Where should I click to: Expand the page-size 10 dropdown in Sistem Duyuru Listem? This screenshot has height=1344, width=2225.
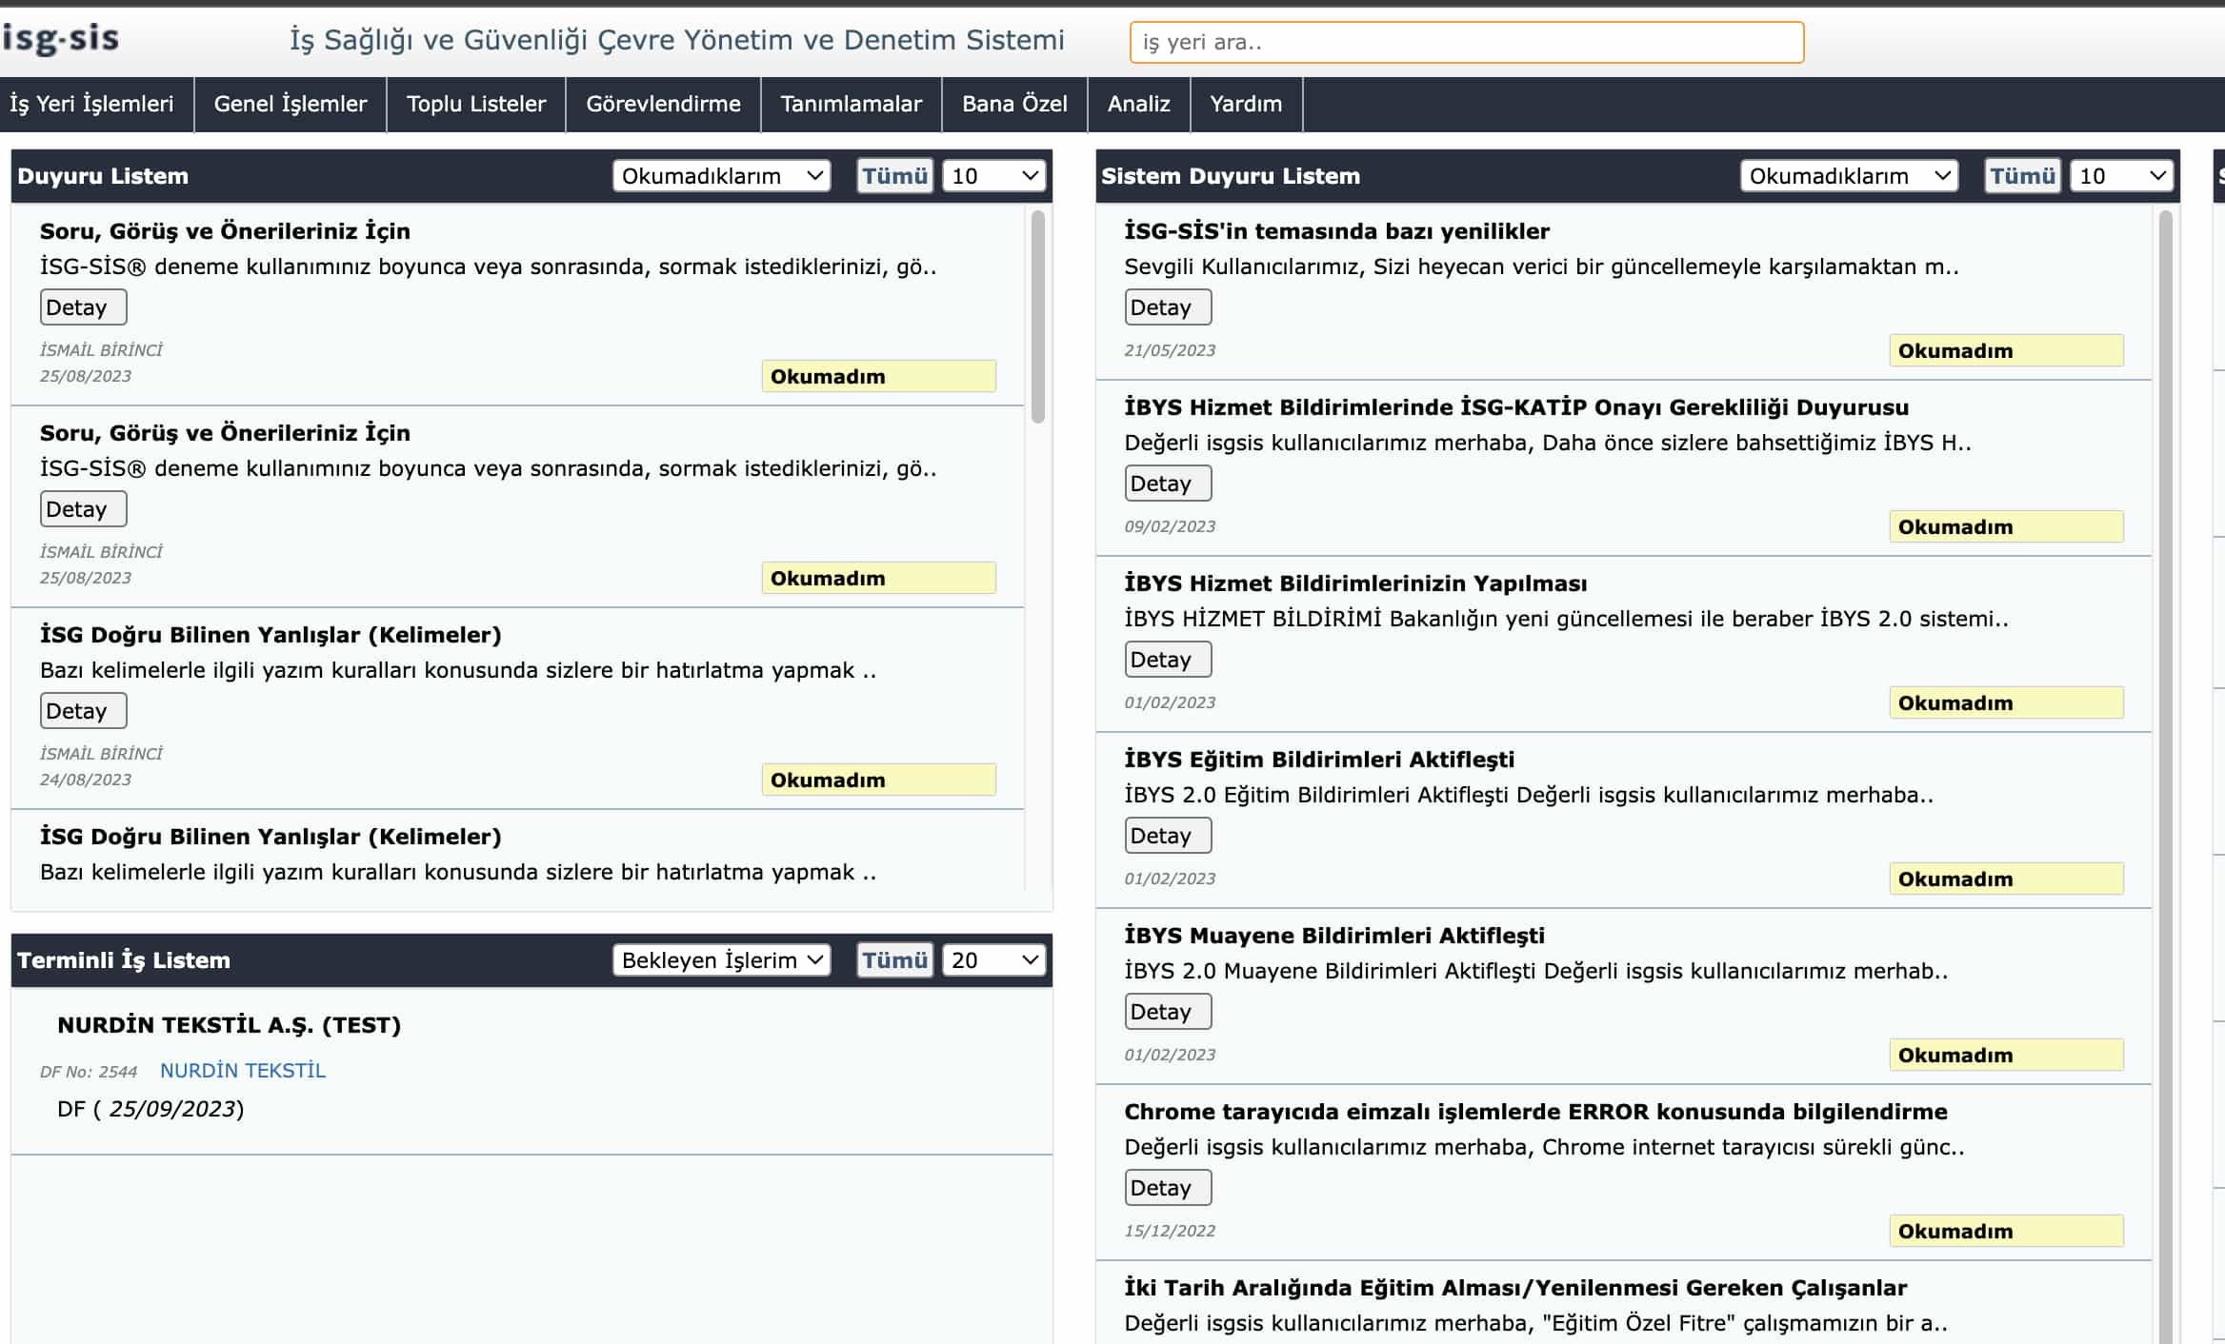2120,176
